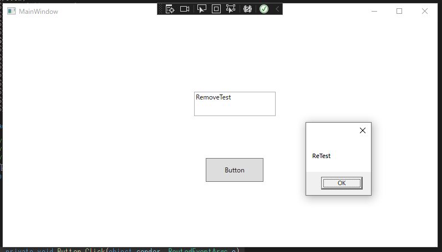Confirm the ReTest message with OK

pos(342,183)
